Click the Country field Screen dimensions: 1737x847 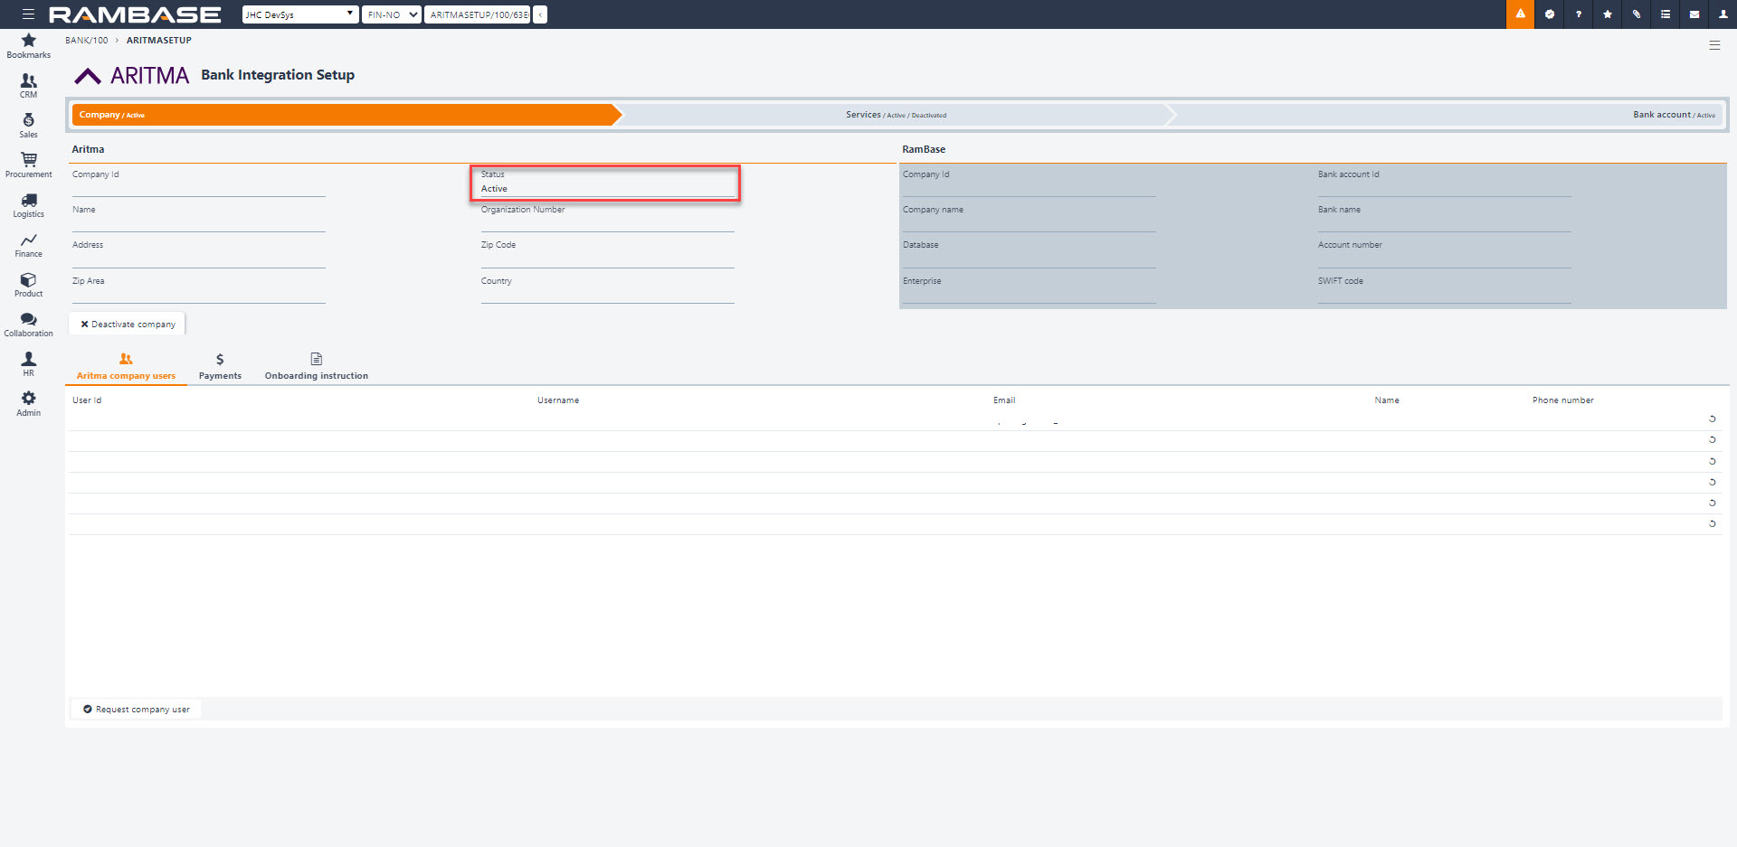(x=608, y=289)
